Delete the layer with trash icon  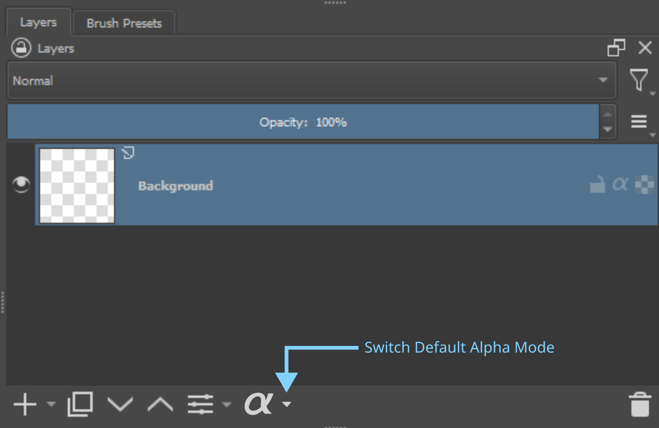click(640, 404)
